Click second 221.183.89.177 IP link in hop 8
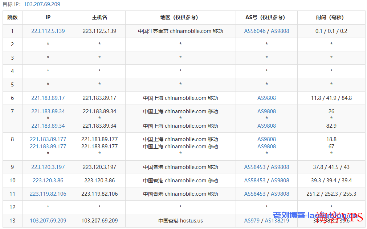Image resolution: width=367 pixels, height=229 pixels. pyautogui.click(x=48, y=147)
